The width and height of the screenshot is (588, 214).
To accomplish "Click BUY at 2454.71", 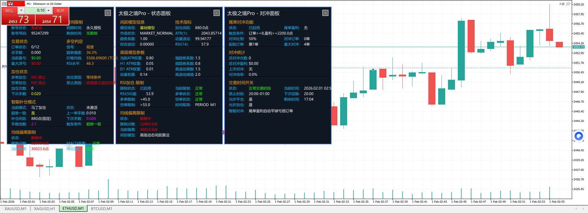I will [x=52, y=19].
